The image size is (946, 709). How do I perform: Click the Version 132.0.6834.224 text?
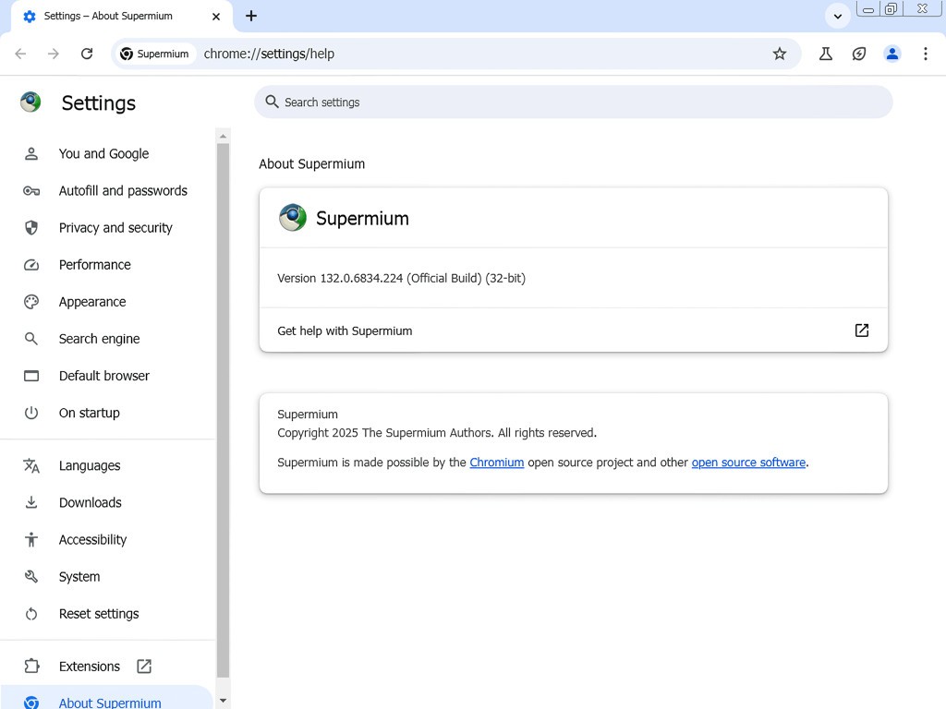pos(401,279)
